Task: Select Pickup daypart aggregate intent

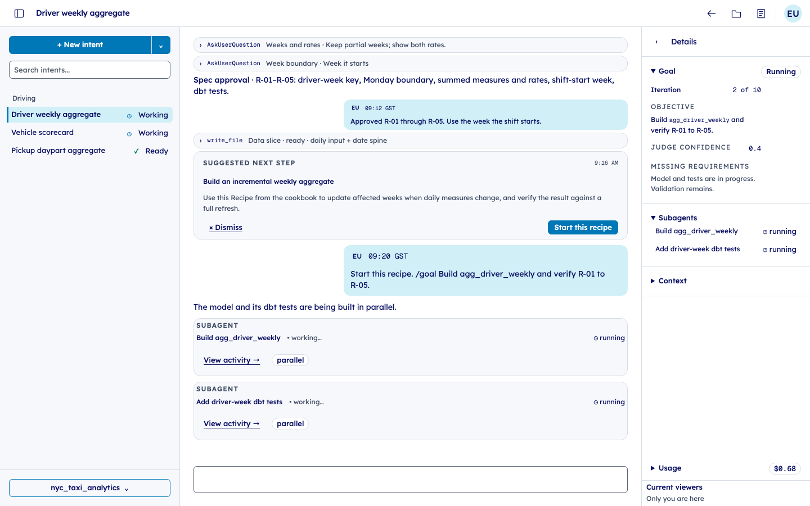Action: pyautogui.click(x=90, y=151)
